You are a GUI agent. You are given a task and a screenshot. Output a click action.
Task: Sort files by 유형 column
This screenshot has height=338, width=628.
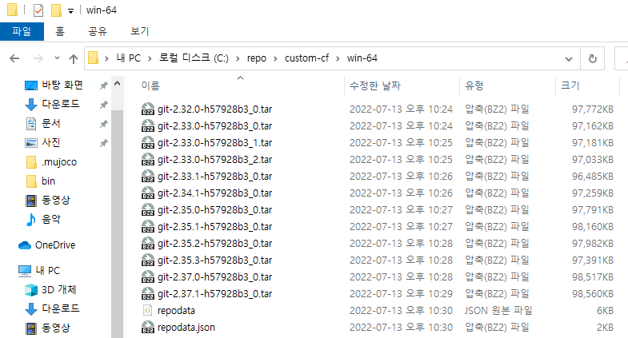coord(474,85)
